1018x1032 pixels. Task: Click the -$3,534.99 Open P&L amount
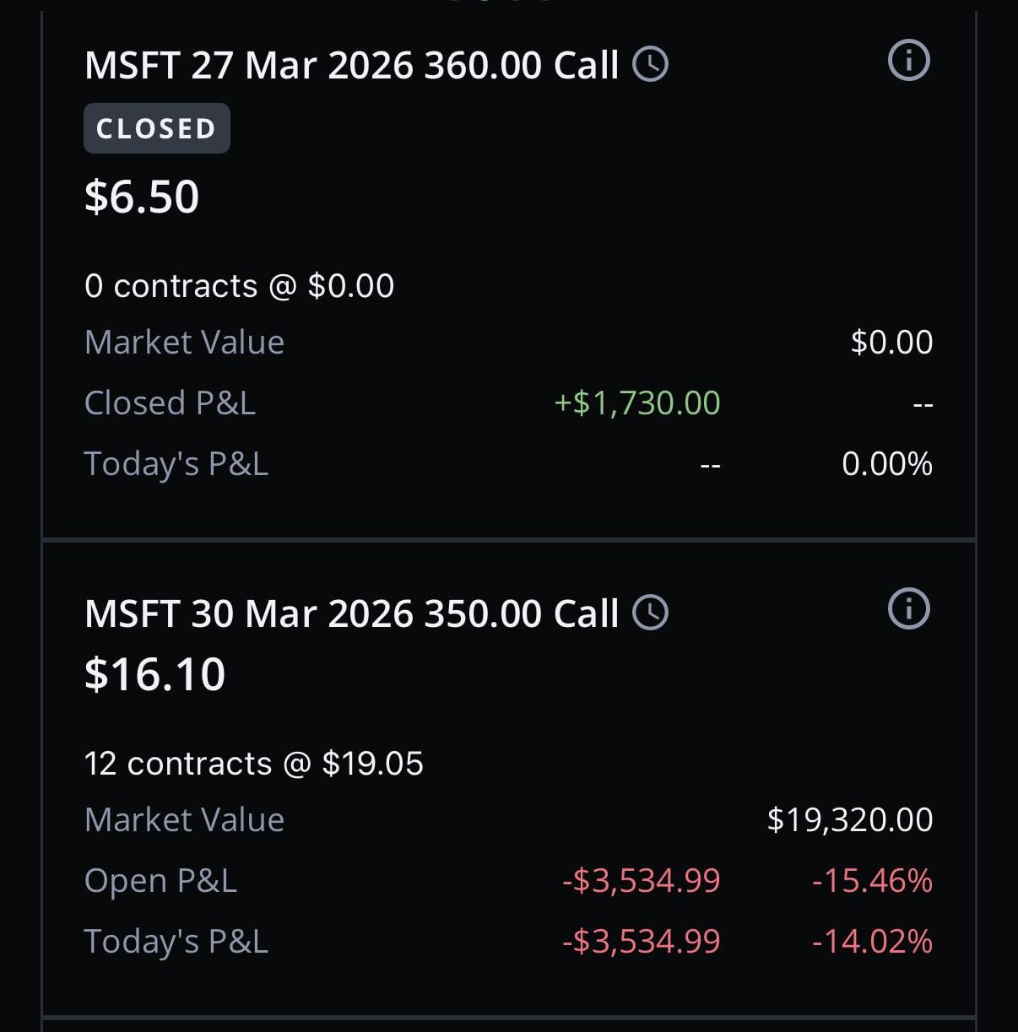tap(641, 880)
